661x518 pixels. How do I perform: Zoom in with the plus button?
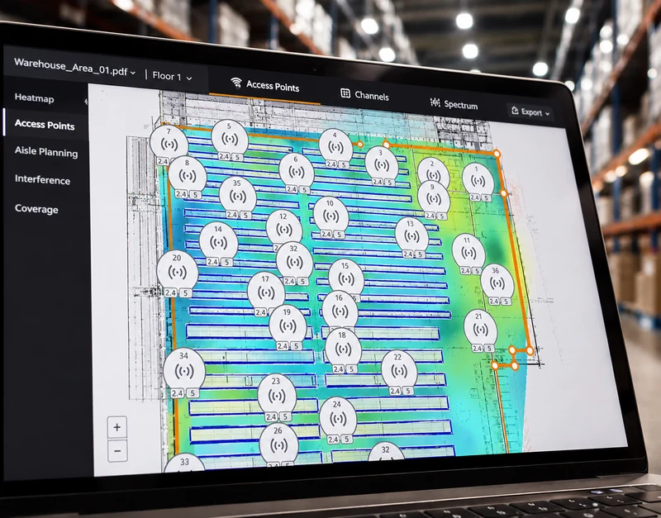tap(117, 427)
